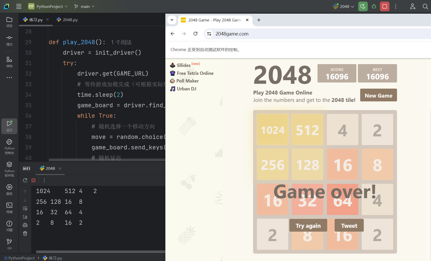431x261 pixels.
Task: Close the 练习.py editor tab
Action: point(48,19)
